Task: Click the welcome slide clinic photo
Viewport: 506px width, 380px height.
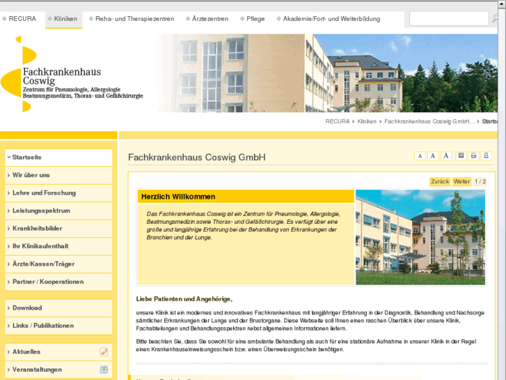Action: pyautogui.click(x=420, y=237)
